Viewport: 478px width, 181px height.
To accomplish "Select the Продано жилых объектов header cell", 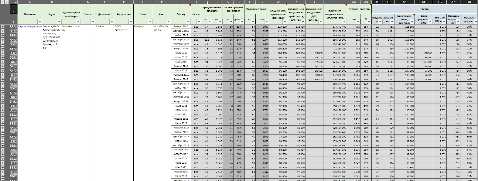I will (x=212, y=9).
